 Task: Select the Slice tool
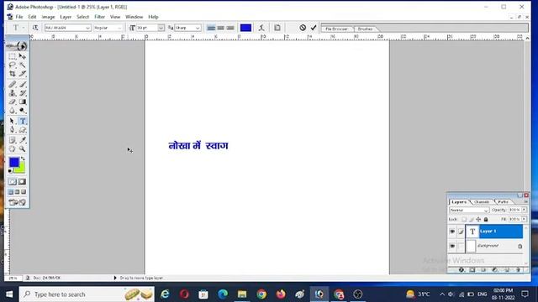click(x=23, y=74)
